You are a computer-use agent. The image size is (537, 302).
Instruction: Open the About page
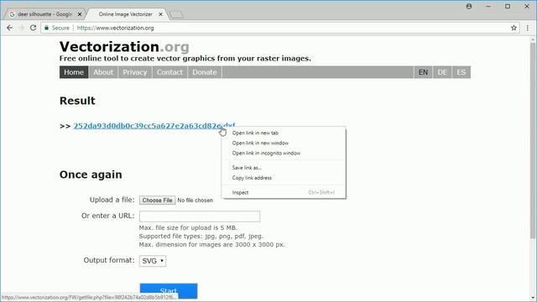click(x=103, y=72)
